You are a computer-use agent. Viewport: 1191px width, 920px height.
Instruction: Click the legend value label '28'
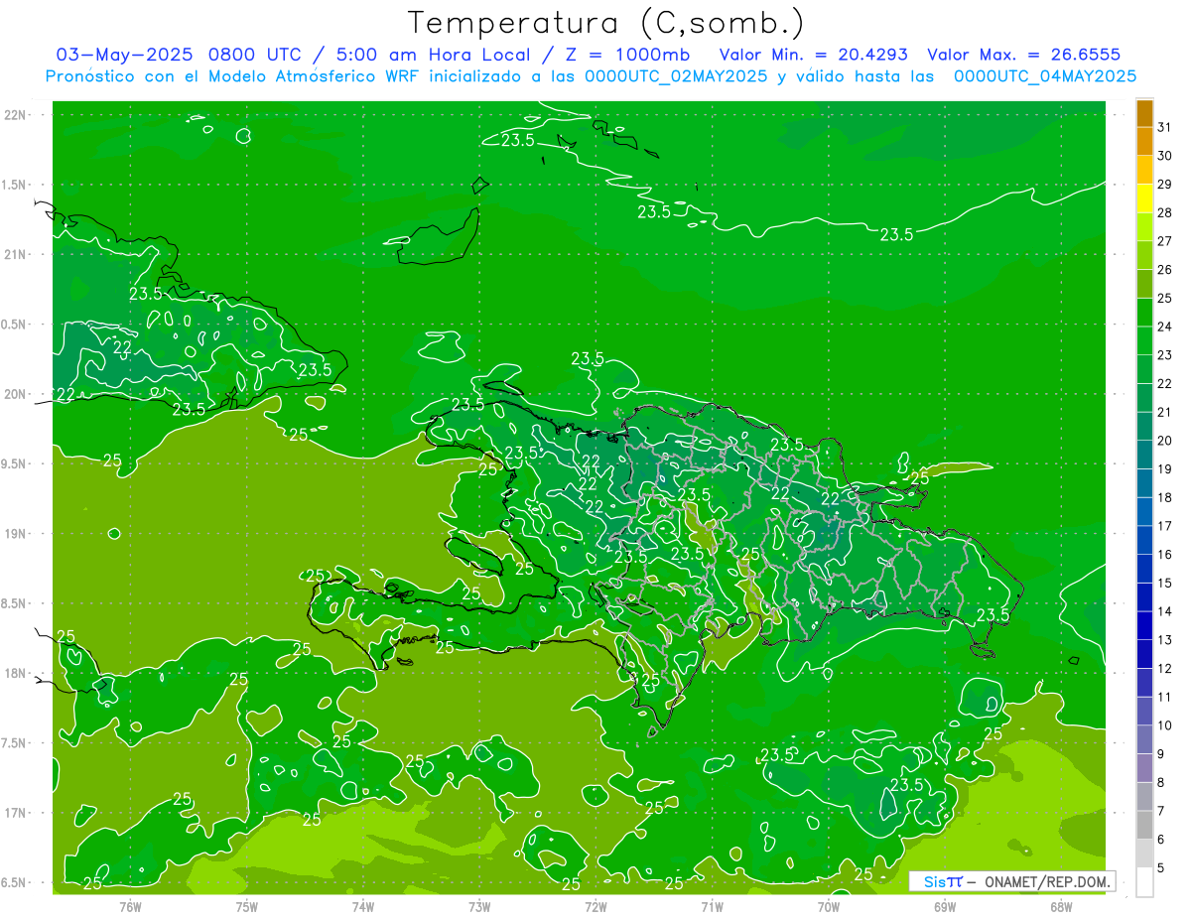pyautogui.click(x=1164, y=212)
